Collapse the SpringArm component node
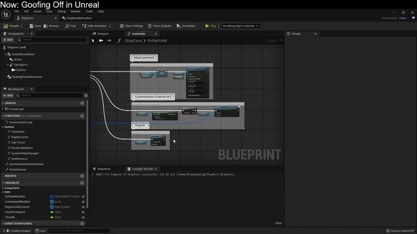 (8, 65)
